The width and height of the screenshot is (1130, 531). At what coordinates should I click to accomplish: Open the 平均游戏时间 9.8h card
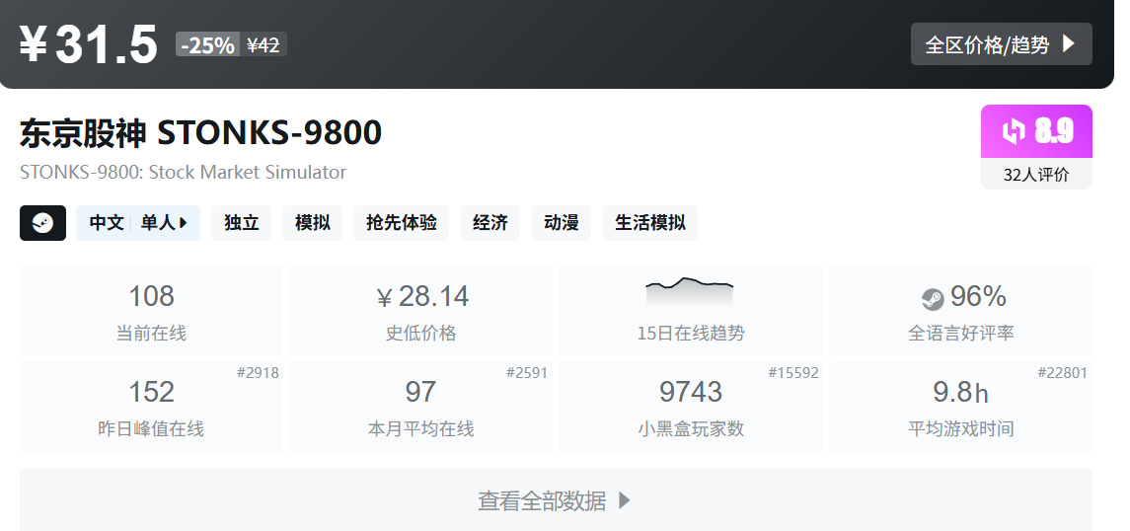coord(961,407)
